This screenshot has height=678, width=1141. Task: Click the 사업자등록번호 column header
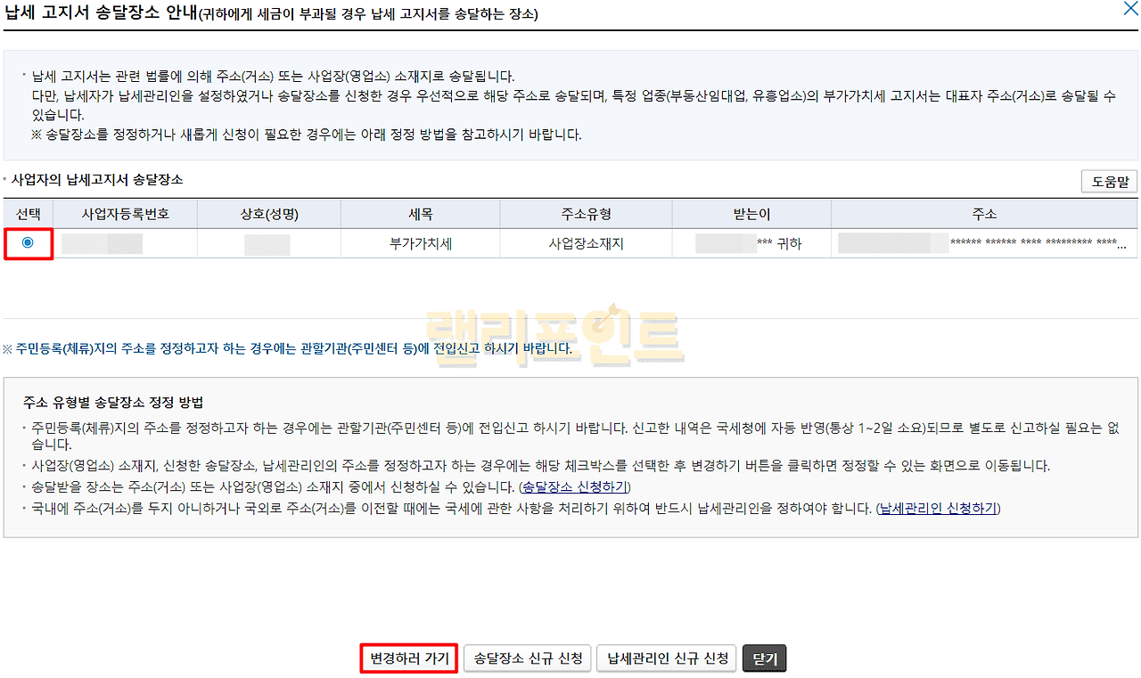pos(125,214)
